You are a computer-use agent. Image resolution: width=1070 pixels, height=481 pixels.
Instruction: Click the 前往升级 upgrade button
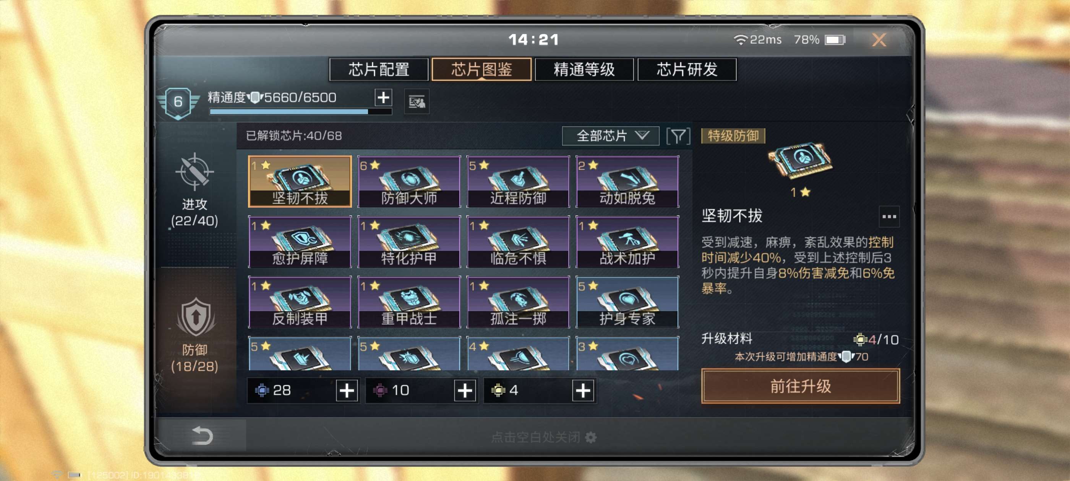point(800,386)
